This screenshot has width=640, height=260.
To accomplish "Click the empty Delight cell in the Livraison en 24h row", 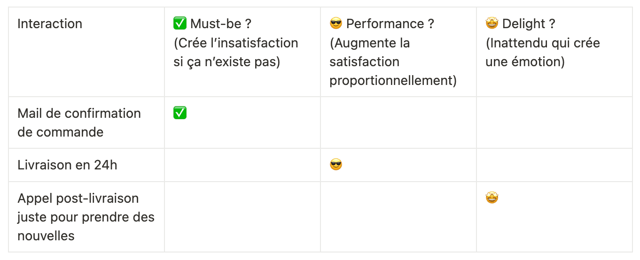I will [554, 165].
